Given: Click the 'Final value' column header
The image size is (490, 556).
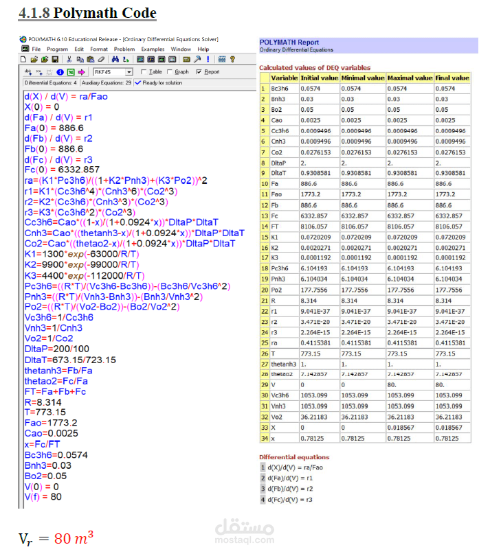Looking at the screenshot, I should pos(452,78).
